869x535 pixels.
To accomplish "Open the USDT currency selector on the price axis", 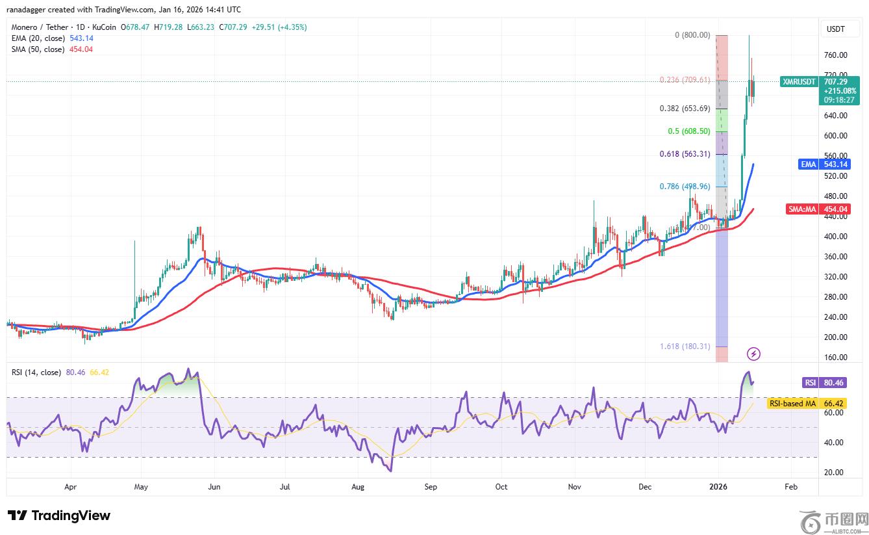I will click(x=834, y=29).
